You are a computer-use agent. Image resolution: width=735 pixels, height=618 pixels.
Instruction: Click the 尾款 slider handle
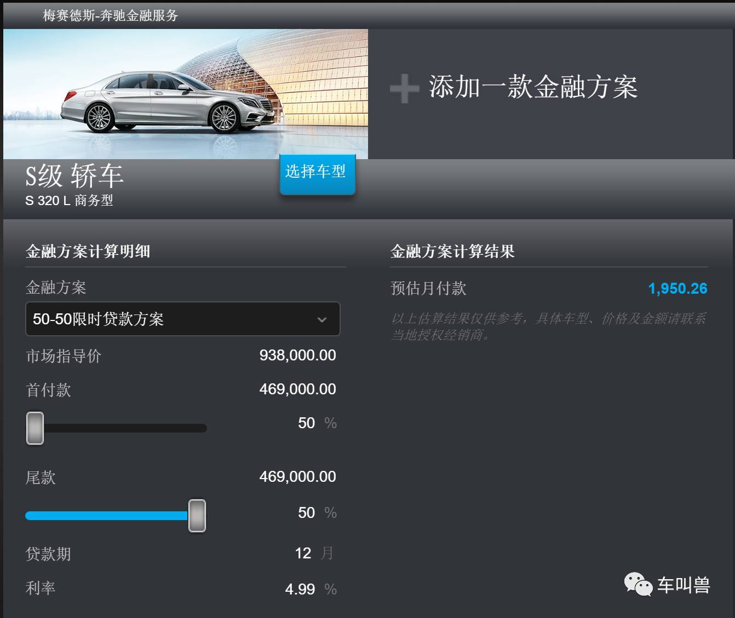(197, 515)
